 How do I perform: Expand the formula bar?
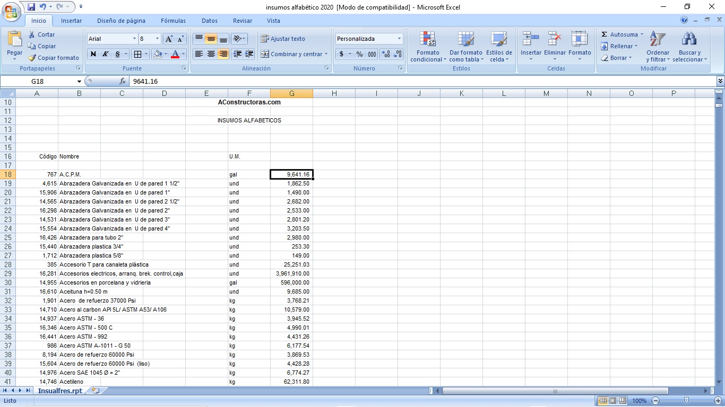pos(720,81)
